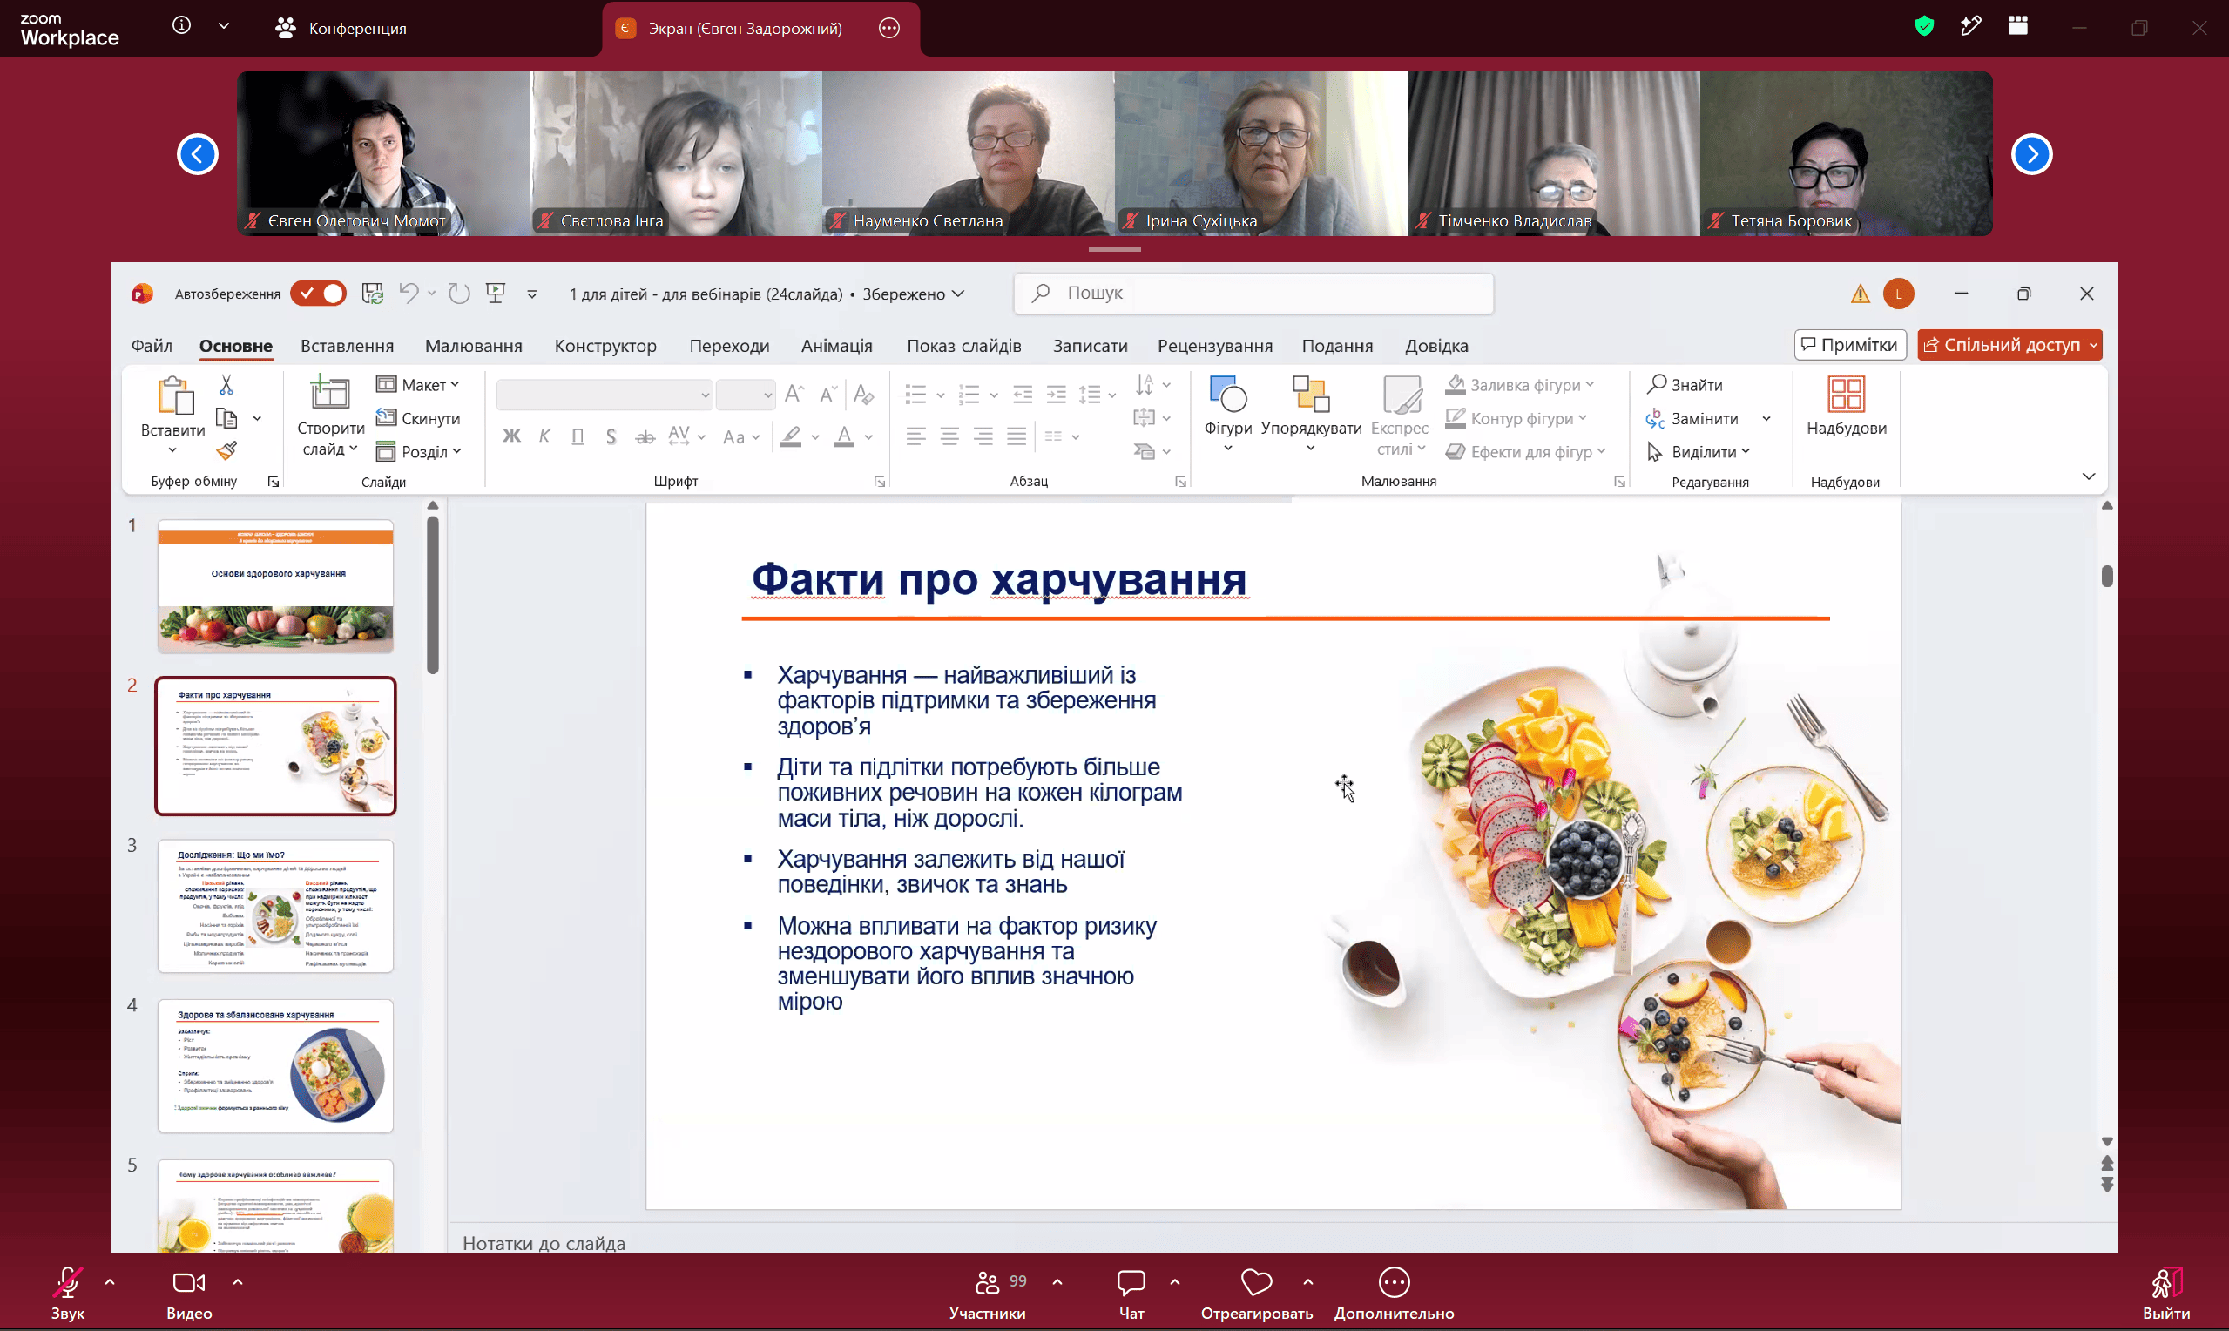Viewport: 2229px width, 1331px height.
Task: Click the text highlight color swatch
Action: pos(791,436)
